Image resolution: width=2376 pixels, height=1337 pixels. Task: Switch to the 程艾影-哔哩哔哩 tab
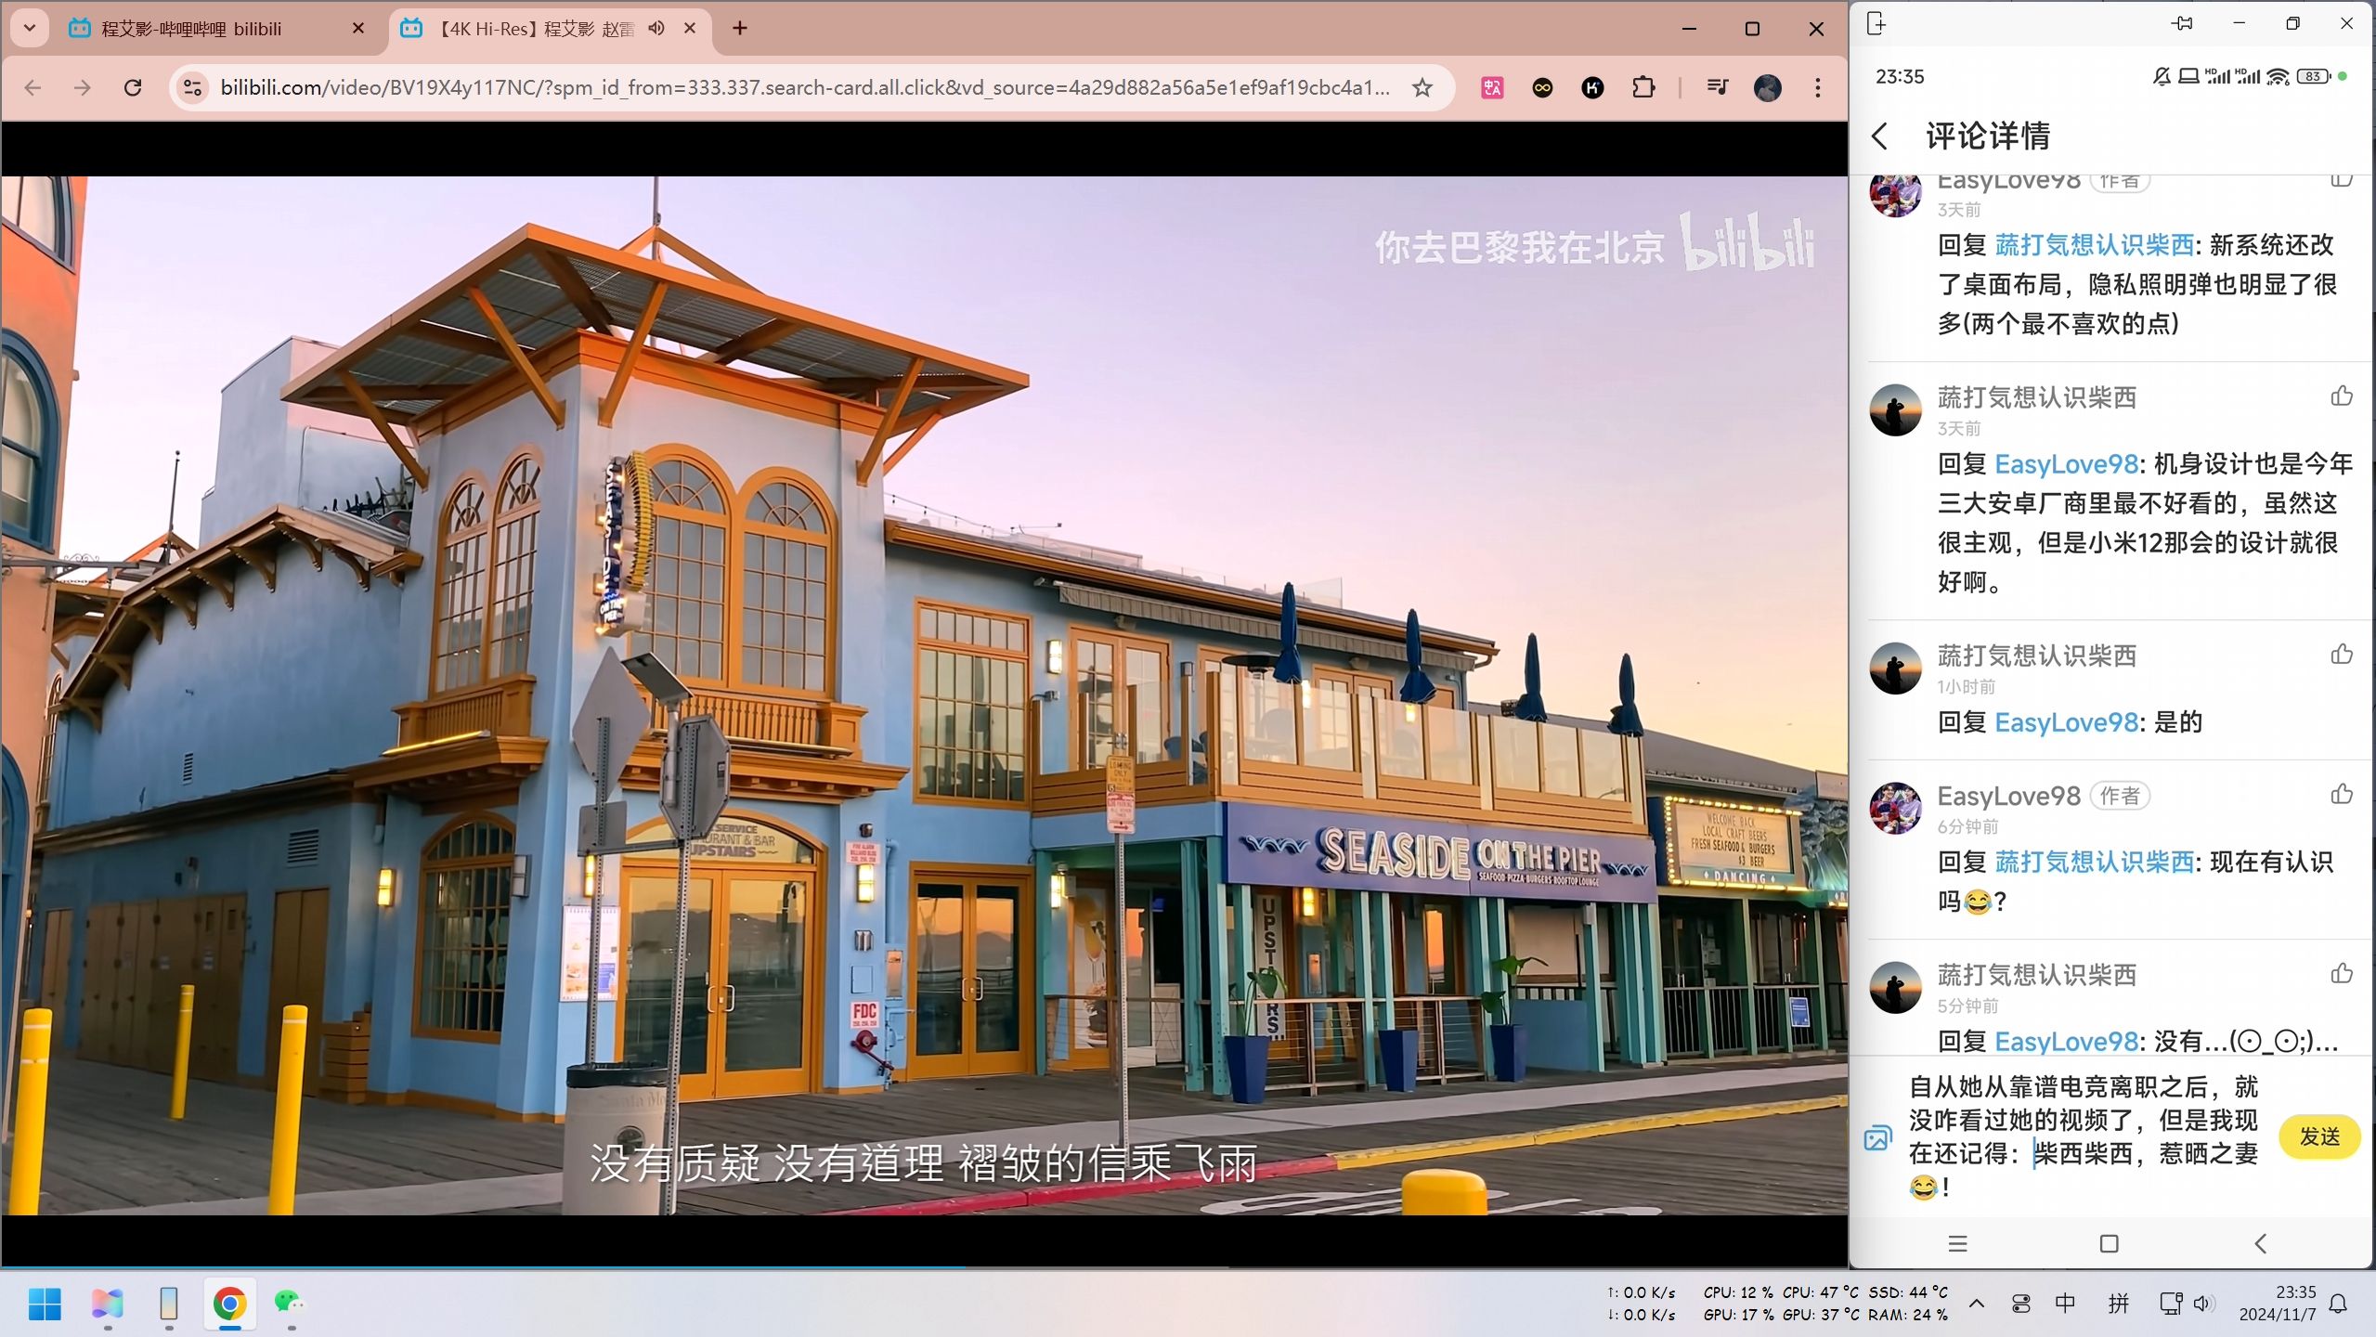(x=191, y=29)
